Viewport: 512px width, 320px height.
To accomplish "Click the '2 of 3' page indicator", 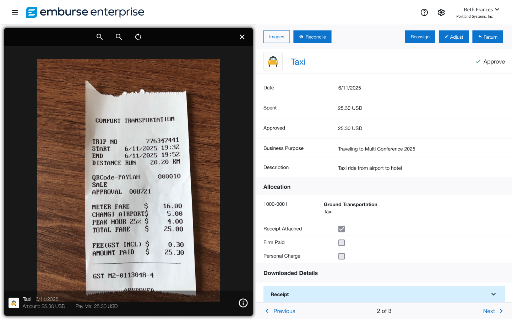I will (384, 311).
